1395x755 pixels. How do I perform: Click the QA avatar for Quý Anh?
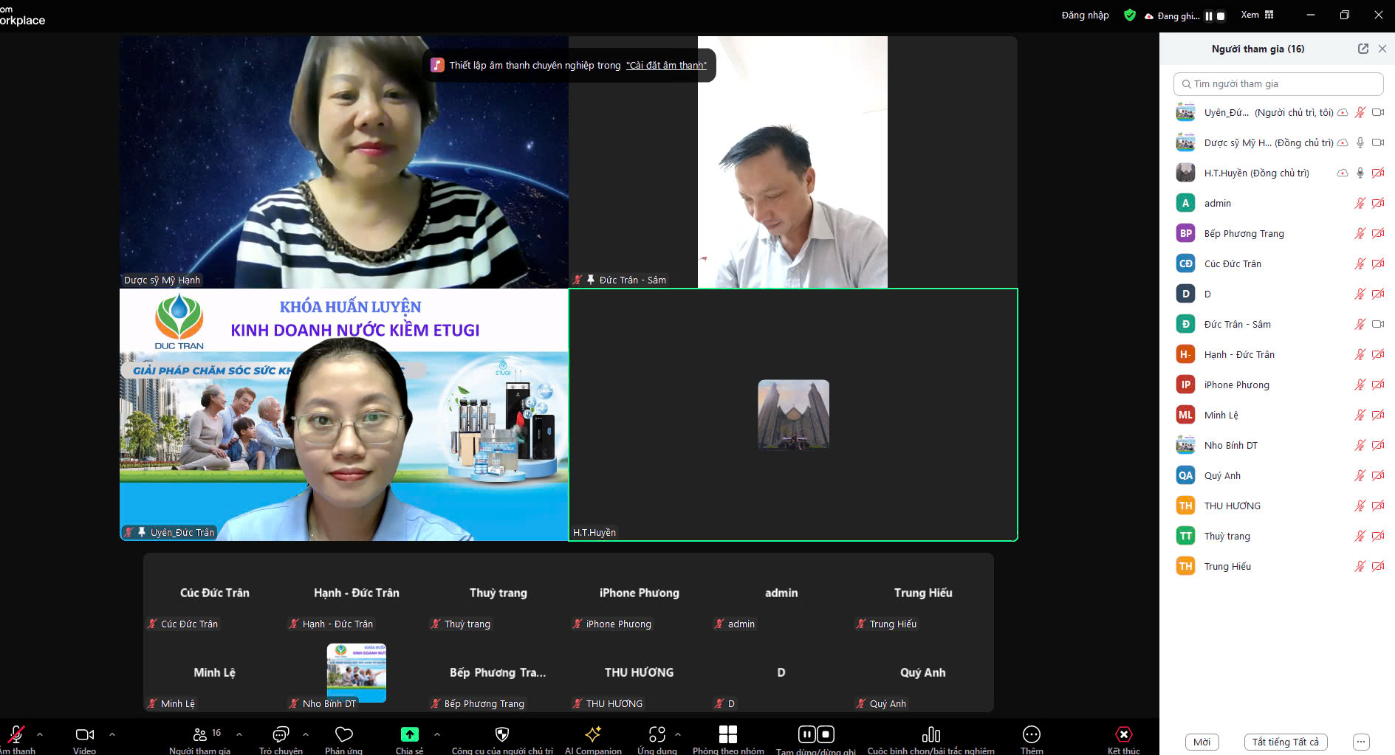tap(1185, 475)
